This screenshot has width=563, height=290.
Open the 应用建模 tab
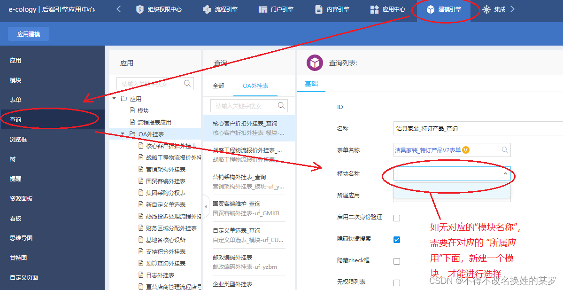click(29, 34)
